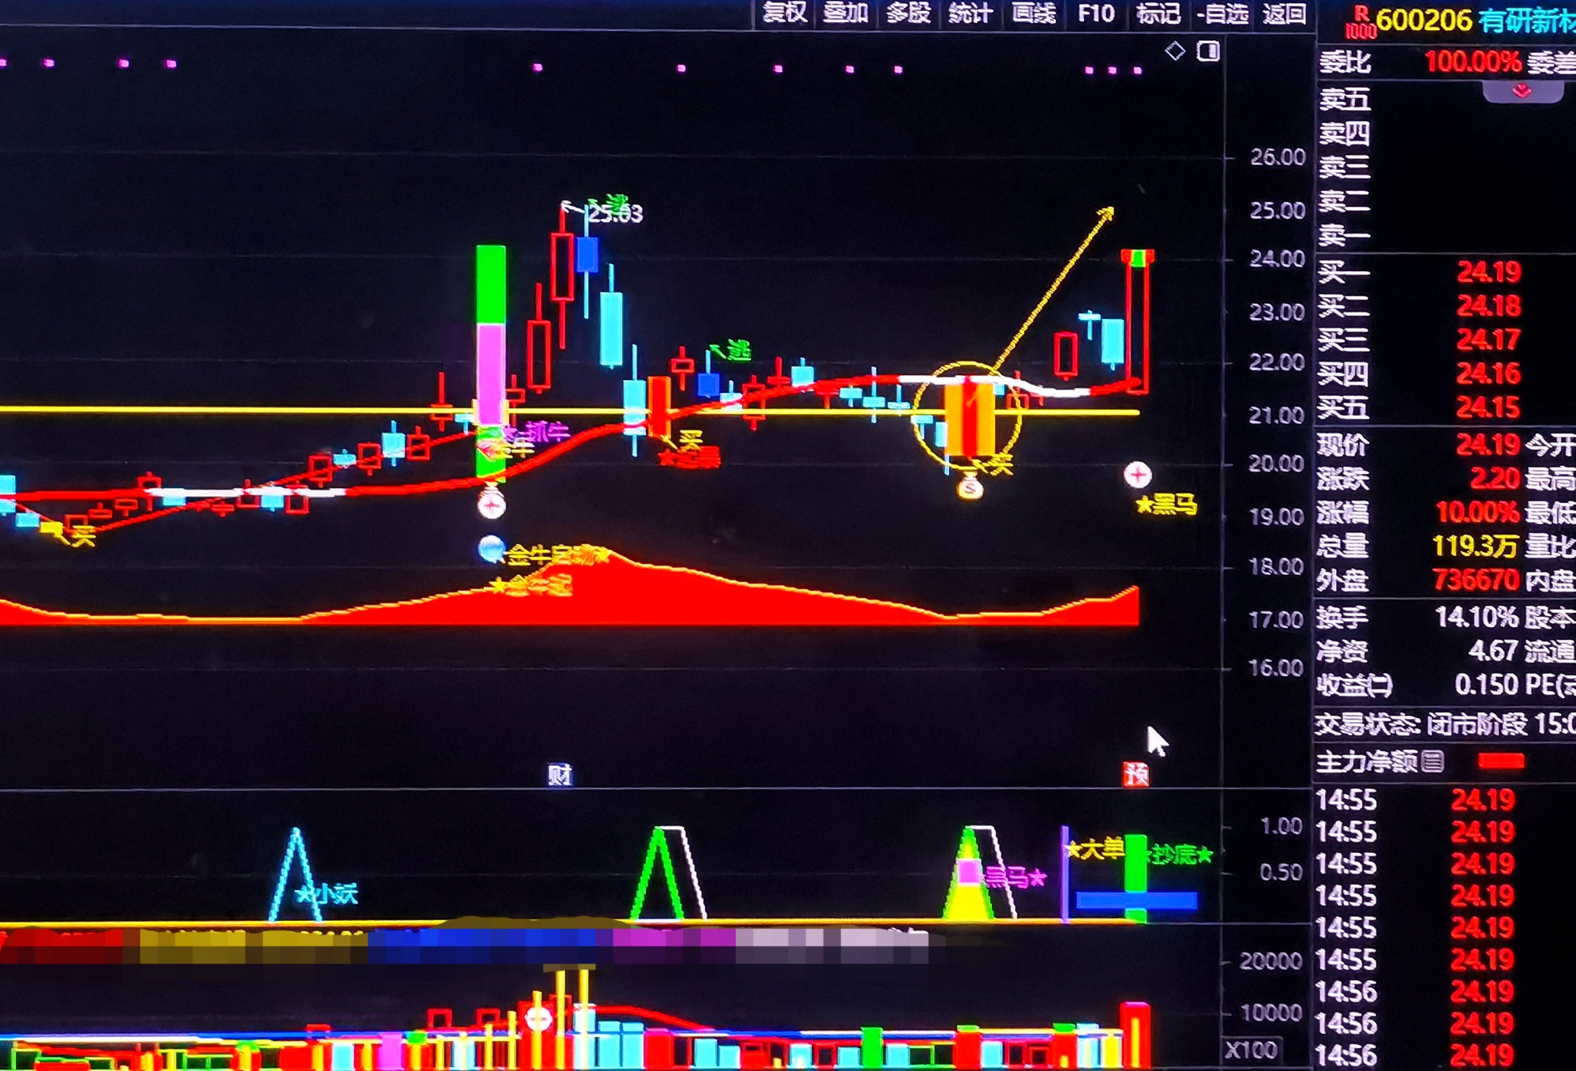Click the 标记 mark button
1576x1071 pixels.
(1158, 13)
